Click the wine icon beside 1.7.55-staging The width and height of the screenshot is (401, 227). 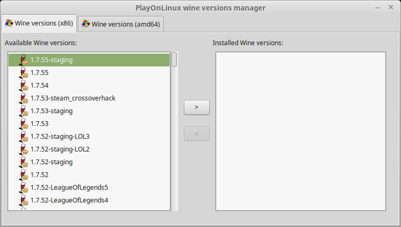click(23, 60)
